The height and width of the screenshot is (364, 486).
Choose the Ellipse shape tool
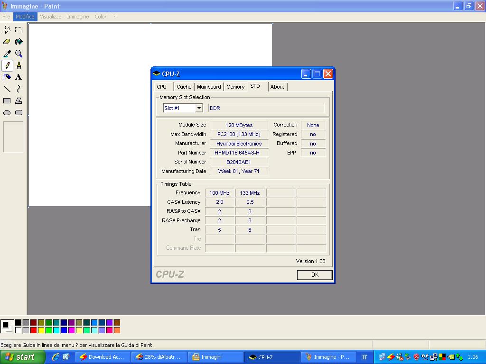tap(7, 113)
